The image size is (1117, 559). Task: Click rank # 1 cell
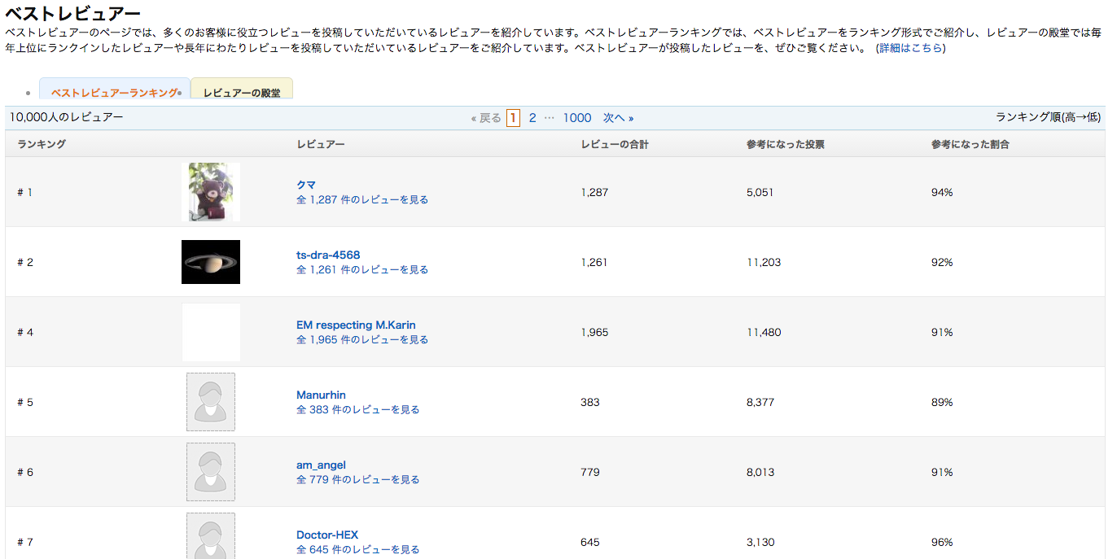coord(25,192)
